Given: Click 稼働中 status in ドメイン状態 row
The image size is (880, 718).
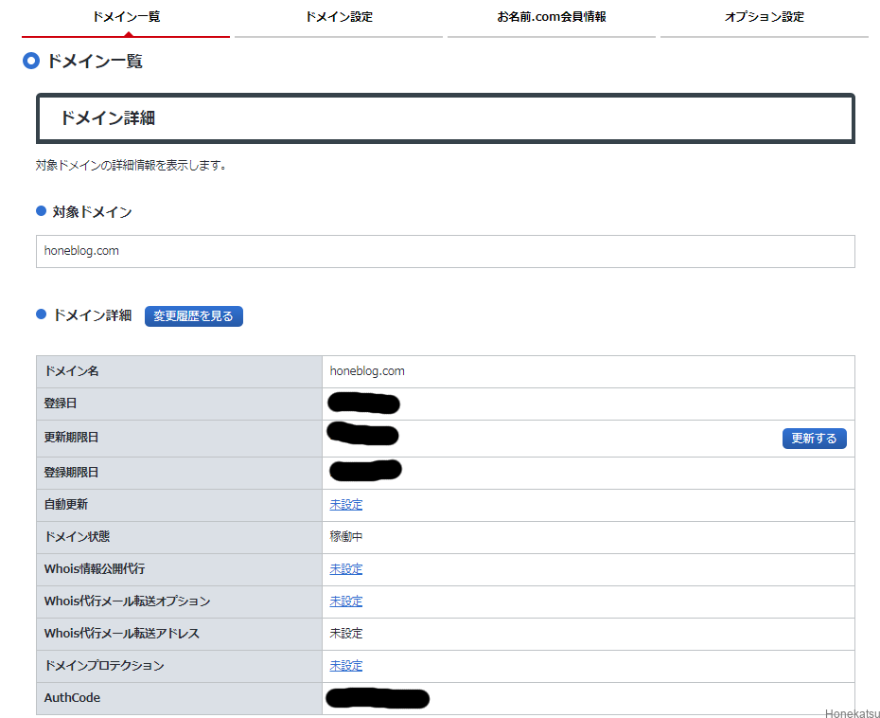Looking at the screenshot, I should [345, 537].
